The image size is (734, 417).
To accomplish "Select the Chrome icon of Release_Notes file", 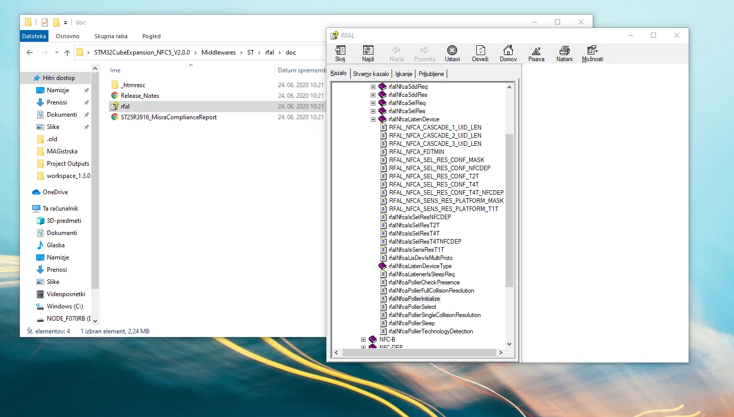I will tap(115, 95).
